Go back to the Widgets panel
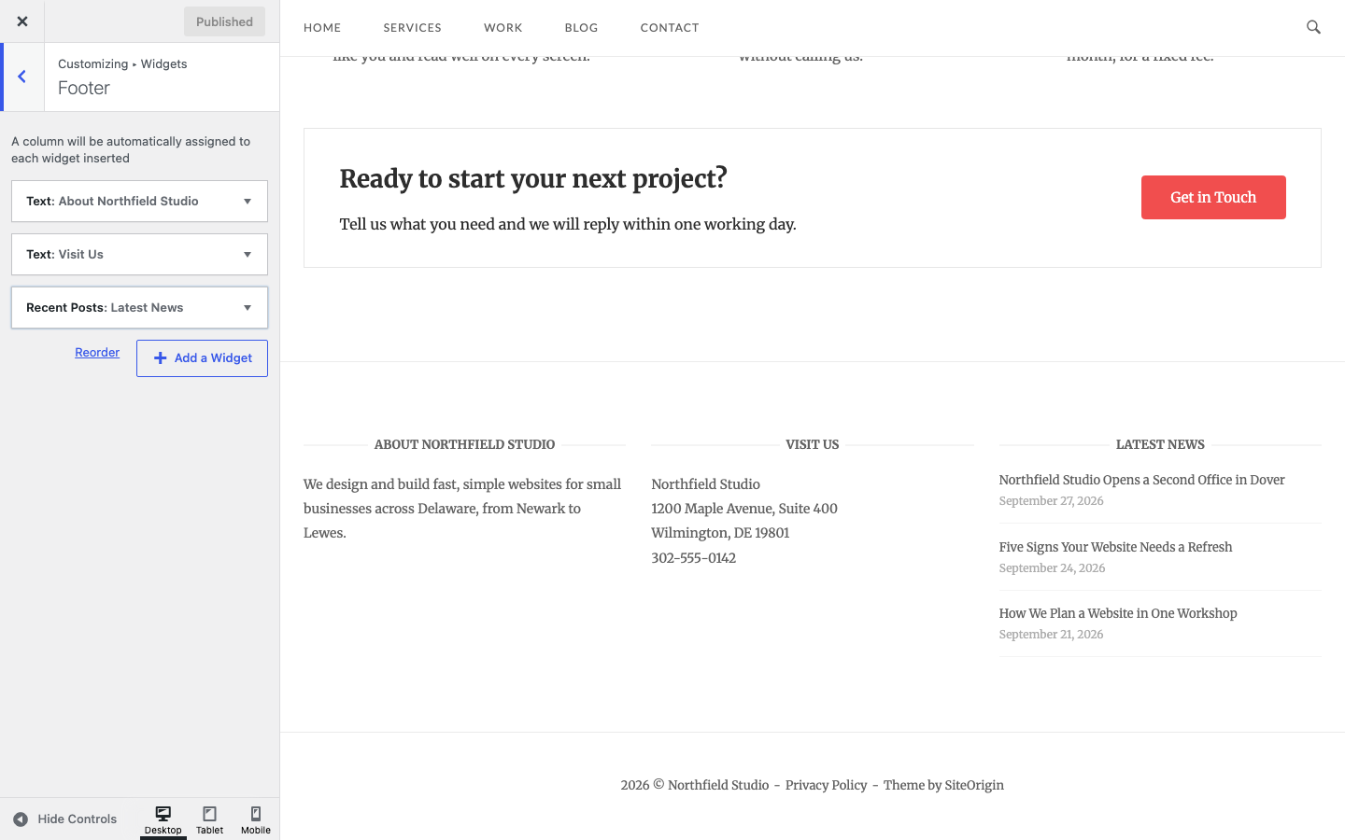This screenshot has height=840, width=1345. (22, 77)
